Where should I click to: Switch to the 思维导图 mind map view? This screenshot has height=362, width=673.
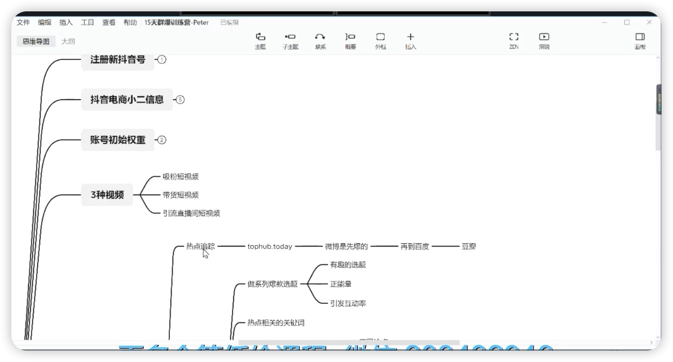coord(36,41)
